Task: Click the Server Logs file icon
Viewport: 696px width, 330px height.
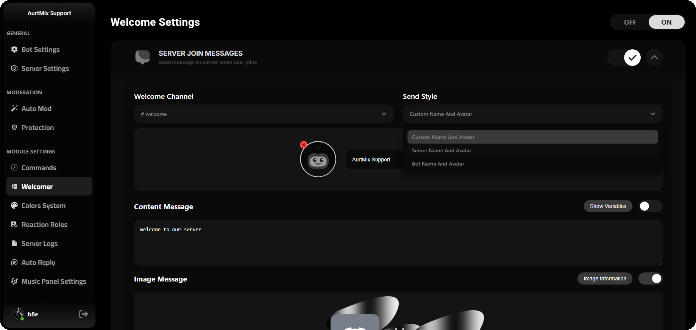Action: pos(14,243)
